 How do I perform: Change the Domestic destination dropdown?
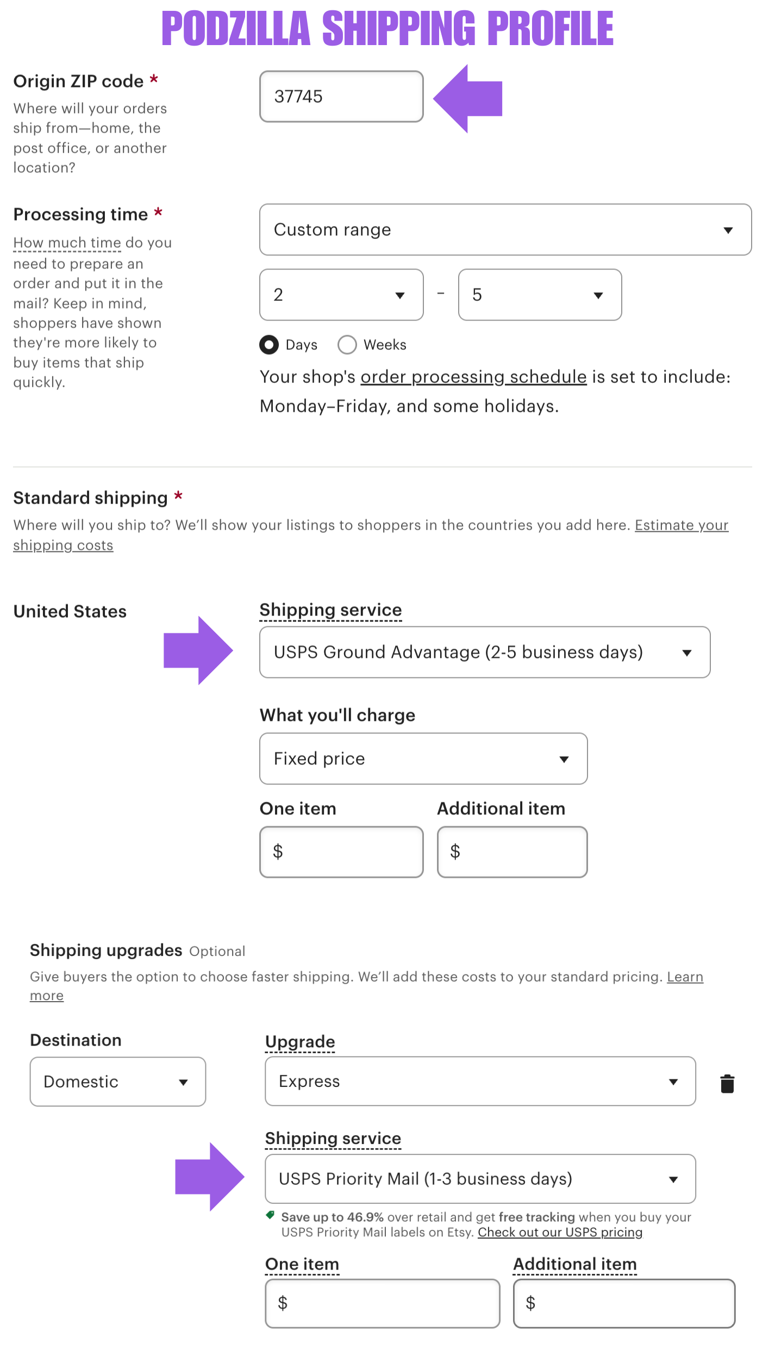117,1082
